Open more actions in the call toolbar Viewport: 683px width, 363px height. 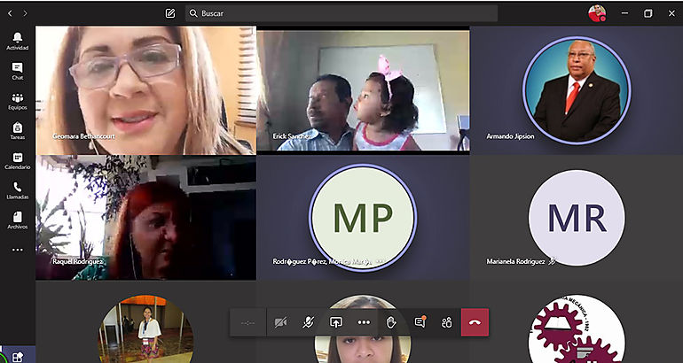pos(364,322)
